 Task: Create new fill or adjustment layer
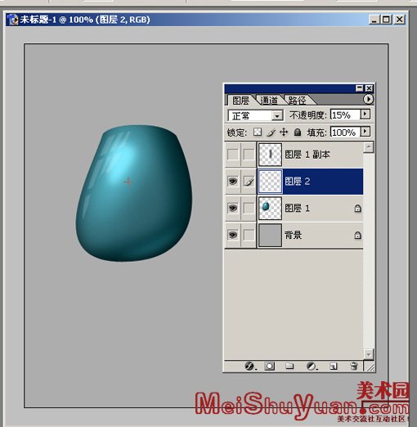coord(311,366)
